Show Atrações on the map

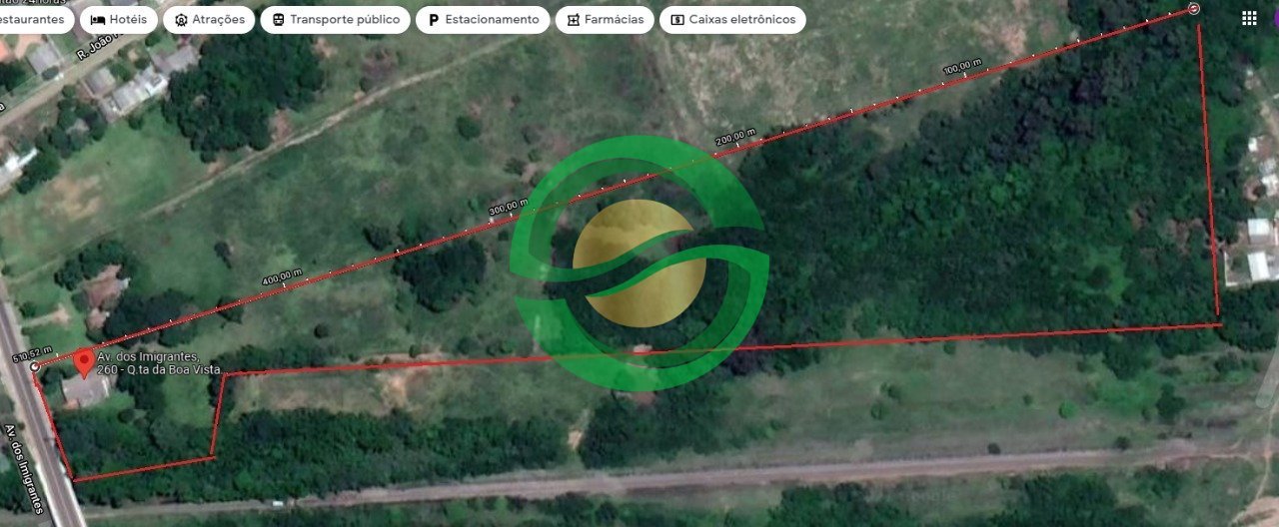point(208,20)
